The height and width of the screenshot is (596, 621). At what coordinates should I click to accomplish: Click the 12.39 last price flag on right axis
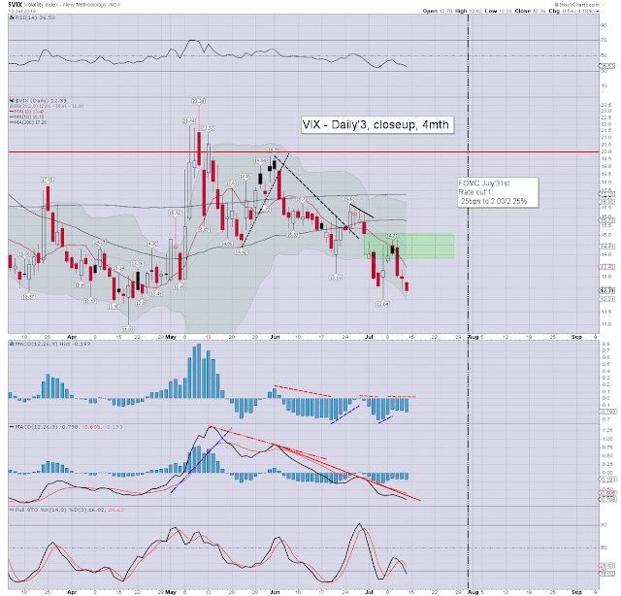pyautogui.click(x=607, y=290)
